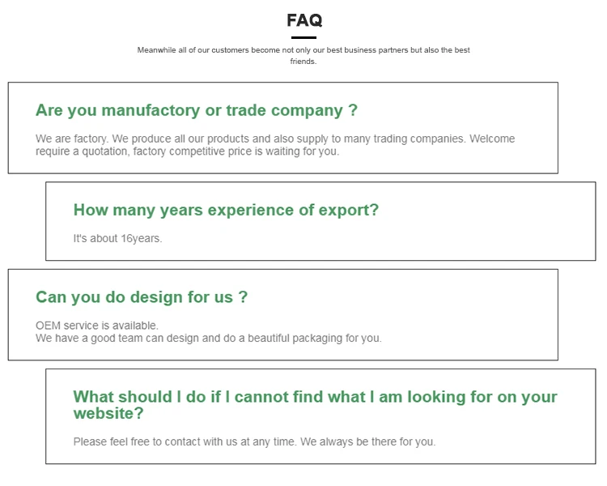The width and height of the screenshot is (607, 486).
Task: Click the "OEM service is available." line
Action: click(97, 326)
